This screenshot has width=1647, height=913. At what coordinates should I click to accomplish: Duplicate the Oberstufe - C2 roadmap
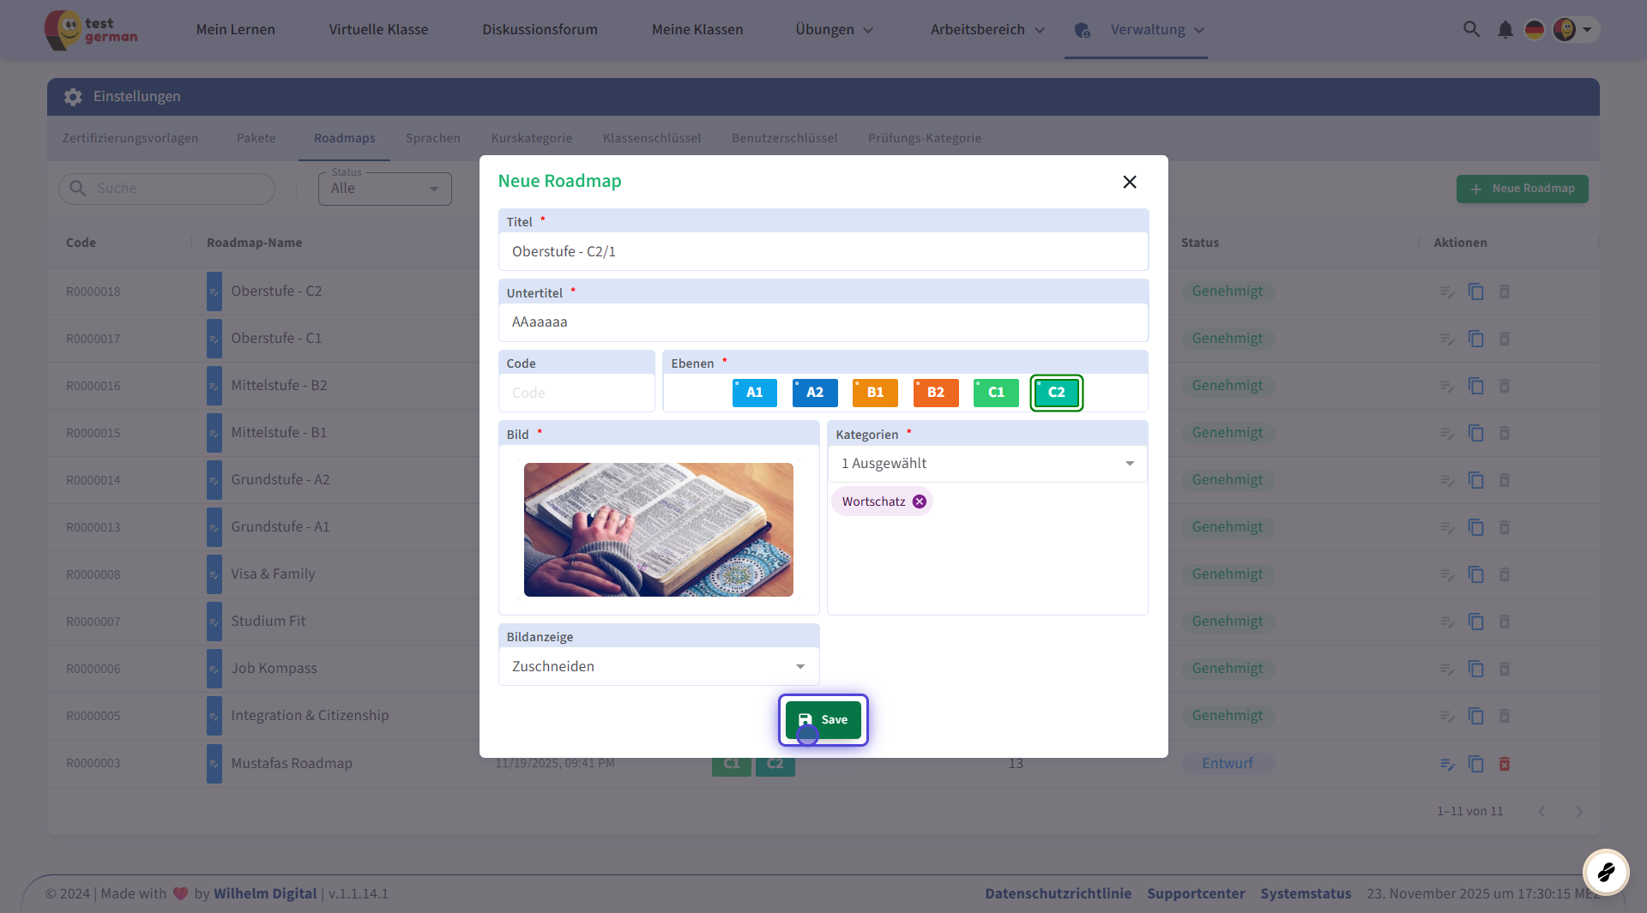pos(1475,291)
